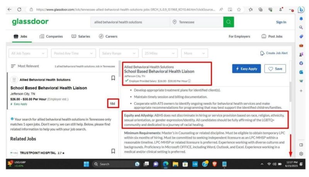
Task: Show hidden tray icons chevron
Action: [262, 164]
